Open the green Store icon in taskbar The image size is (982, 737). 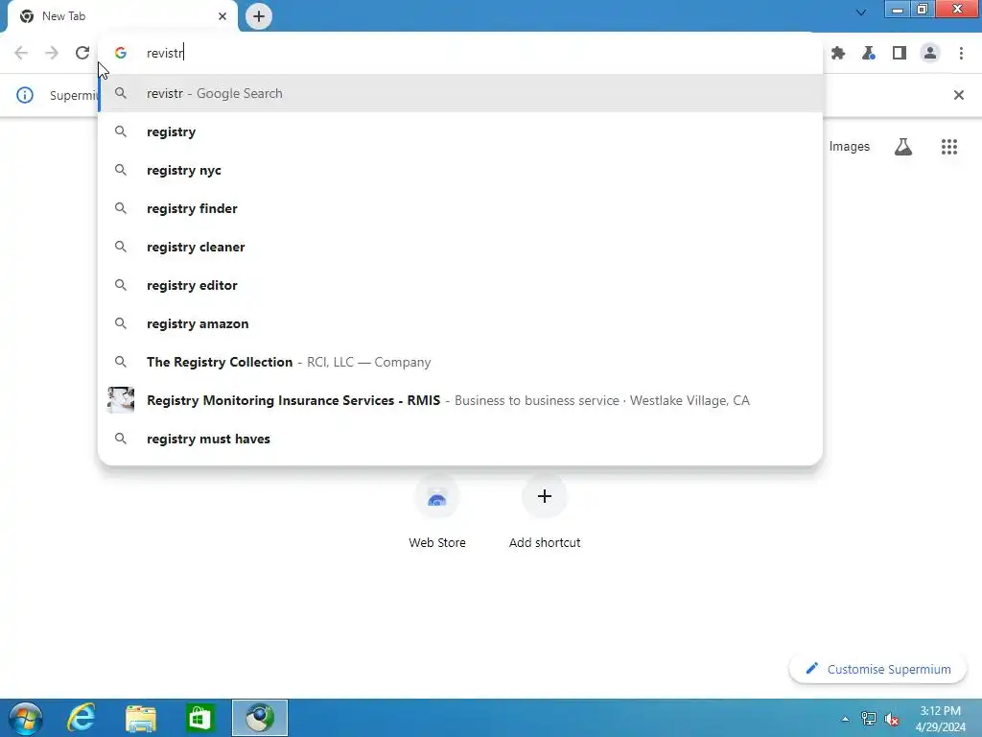click(199, 718)
